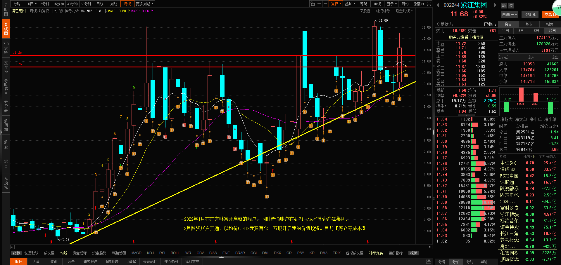Go to next stock with right arrow
The image size is (561, 265).
[x=495, y=5]
